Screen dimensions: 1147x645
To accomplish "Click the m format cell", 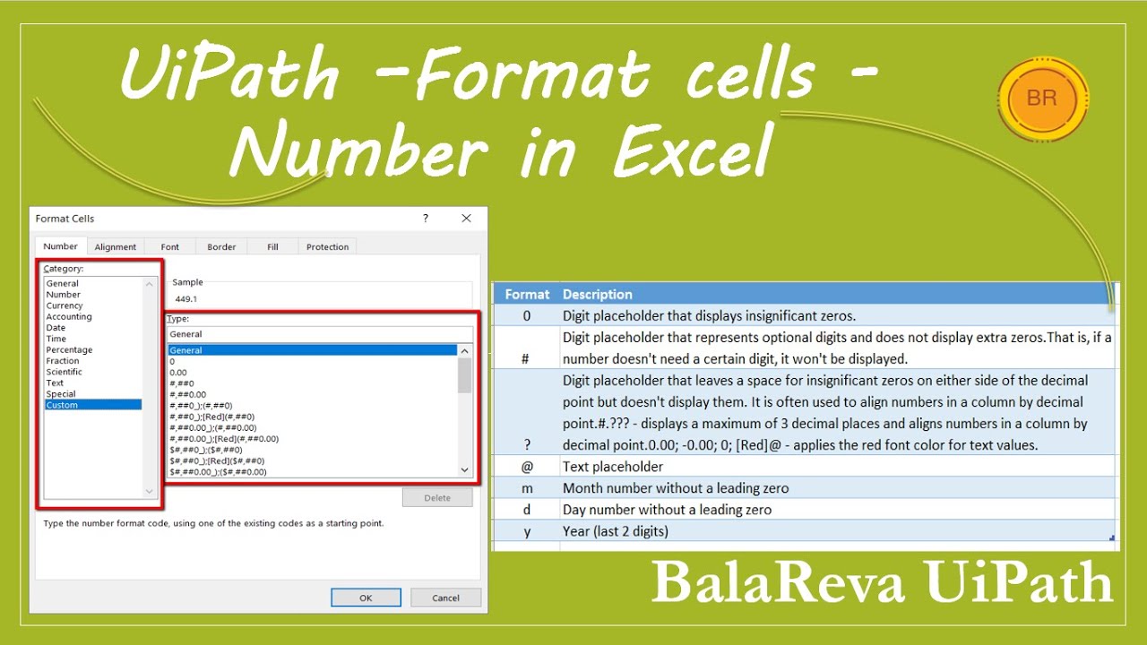I will (x=527, y=488).
